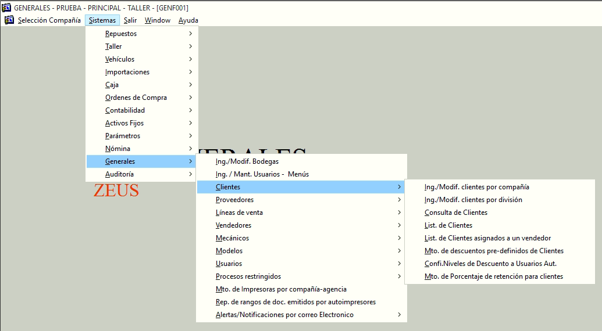Click the Salir menu
This screenshot has height=331, width=602.
pos(130,20)
